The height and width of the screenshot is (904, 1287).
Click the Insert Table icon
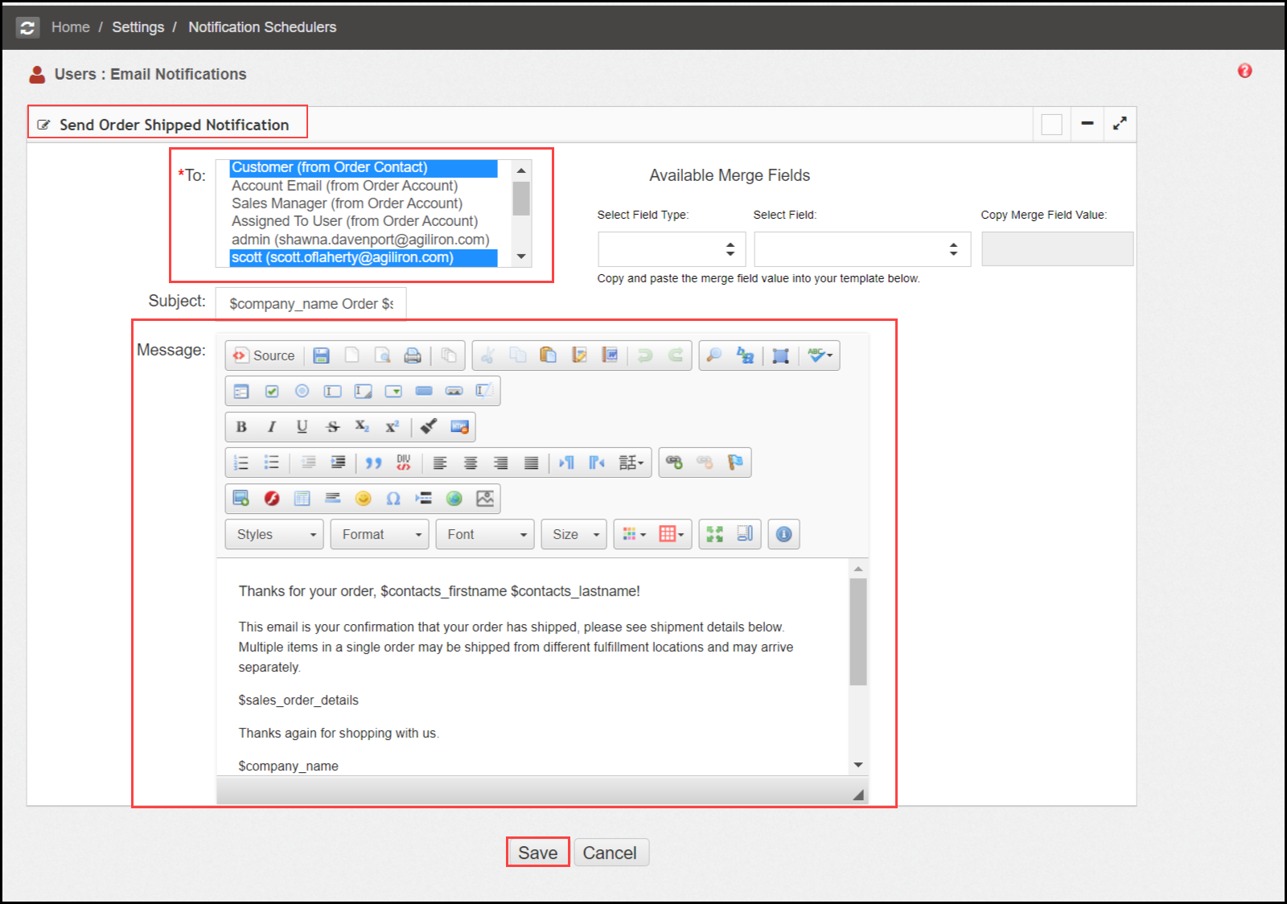click(x=302, y=499)
